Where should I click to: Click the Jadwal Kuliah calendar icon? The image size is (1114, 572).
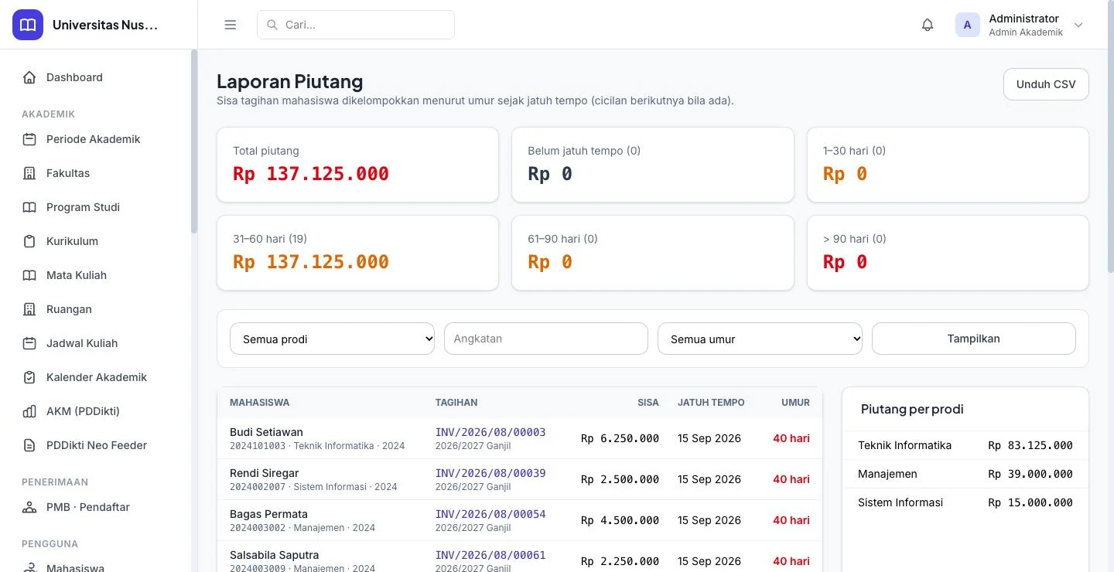(x=29, y=343)
